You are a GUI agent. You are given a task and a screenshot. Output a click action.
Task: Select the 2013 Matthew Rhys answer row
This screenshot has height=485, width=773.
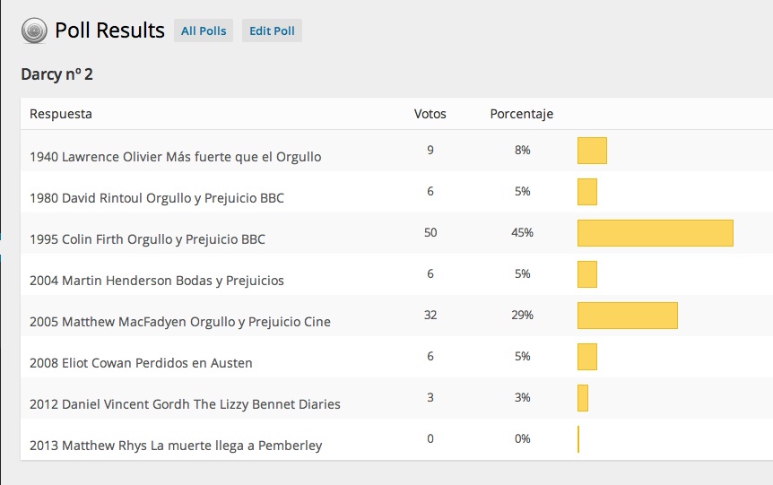176,446
